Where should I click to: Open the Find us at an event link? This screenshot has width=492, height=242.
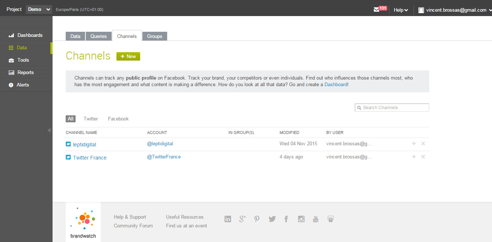click(x=187, y=226)
